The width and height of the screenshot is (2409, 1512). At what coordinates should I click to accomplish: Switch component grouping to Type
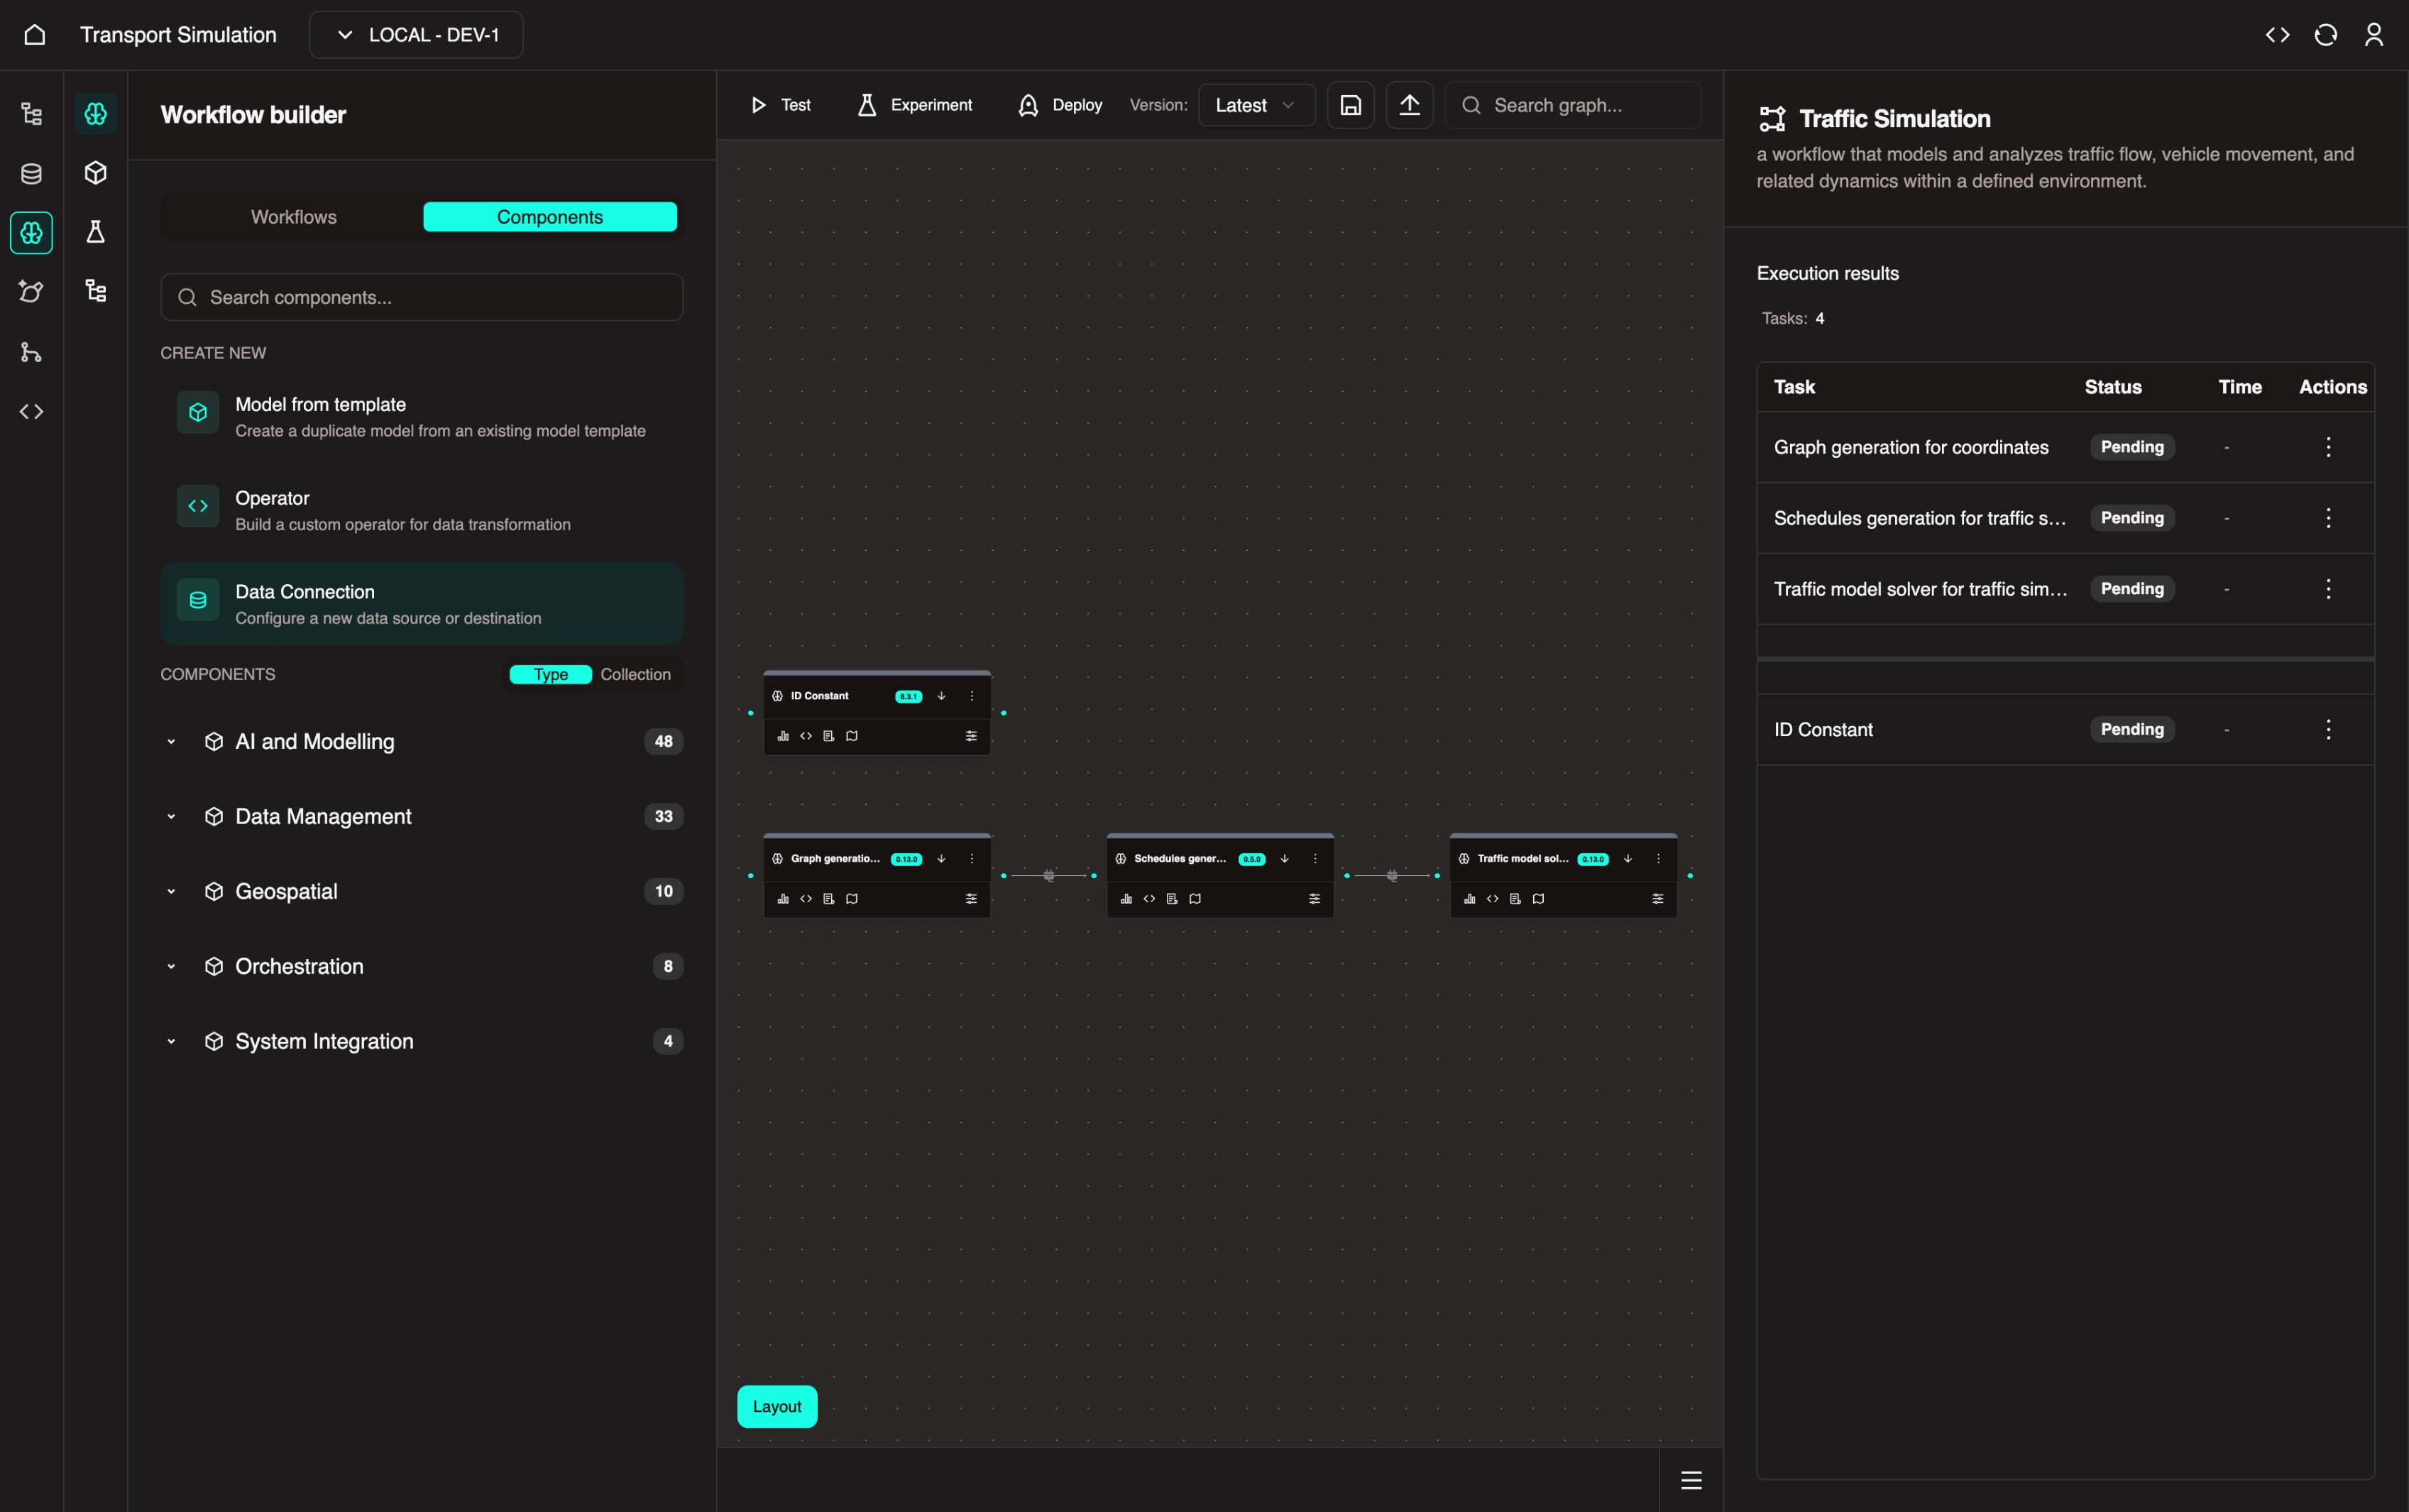(x=550, y=674)
